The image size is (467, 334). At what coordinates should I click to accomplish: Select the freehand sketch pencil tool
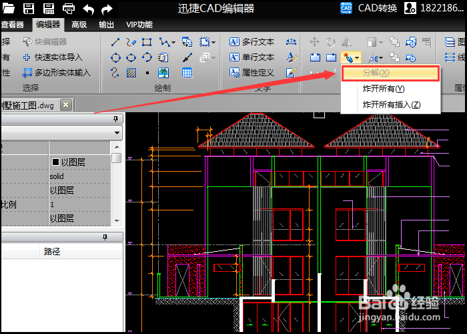click(x=131, y=42)
